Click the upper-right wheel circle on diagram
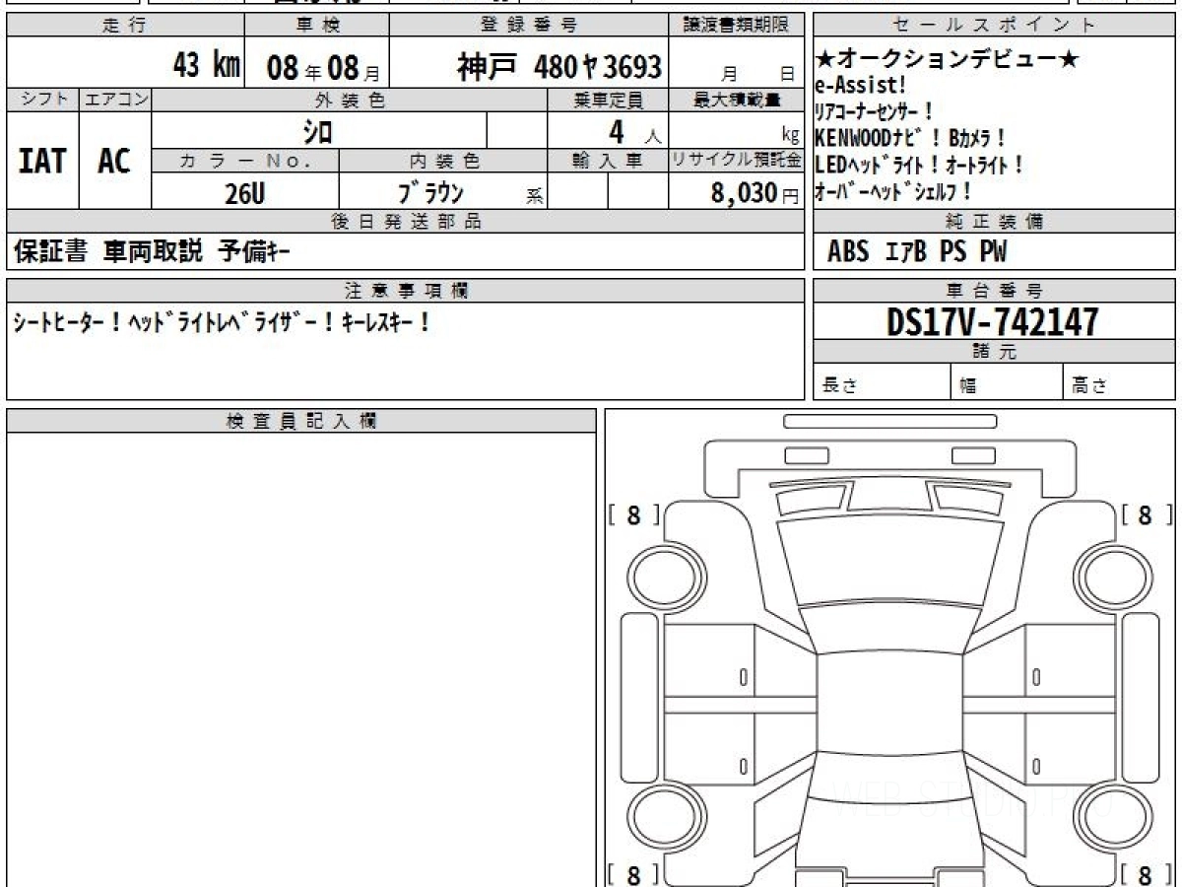Screen dimensions: 1182x887 click(x=1113, y=577)
